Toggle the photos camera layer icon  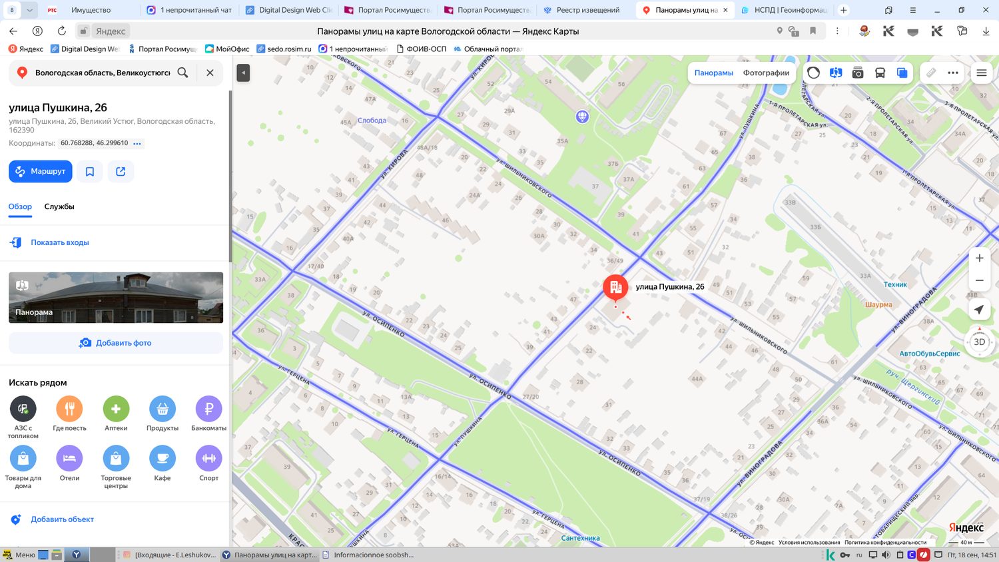click(858, 73)
